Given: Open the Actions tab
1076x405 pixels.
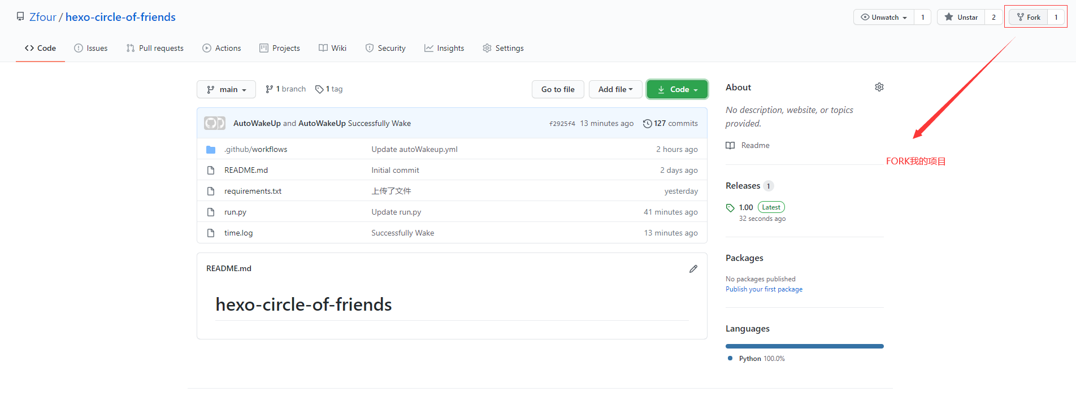Looking at the screenshot, I should click(222, 48).
